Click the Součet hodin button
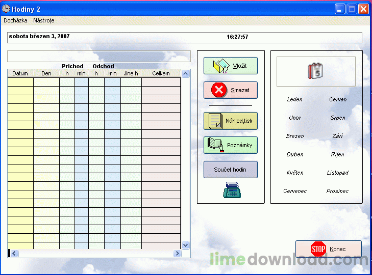This screenshot has height=275, width=372. [x=231, y=170]
